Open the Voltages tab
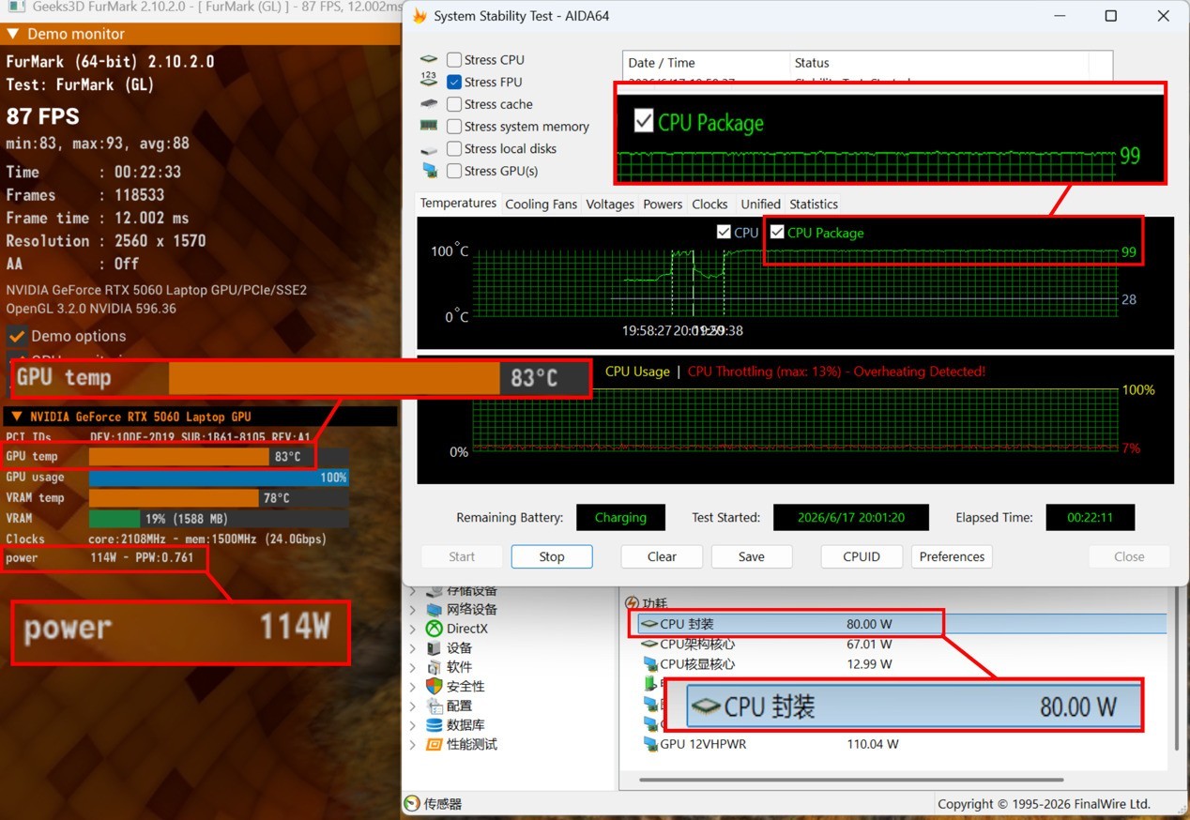The width and height of the screenshot is (1190, 820). click(x=610, y=204)
